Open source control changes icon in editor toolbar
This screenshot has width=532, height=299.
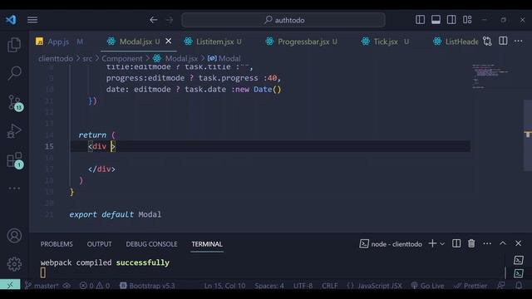487,42
